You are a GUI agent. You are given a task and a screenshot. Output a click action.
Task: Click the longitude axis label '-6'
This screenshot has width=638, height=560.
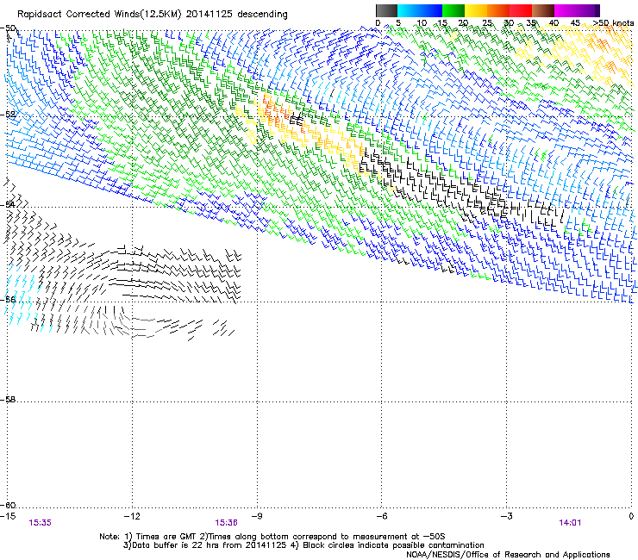click(x=382, y=516)
